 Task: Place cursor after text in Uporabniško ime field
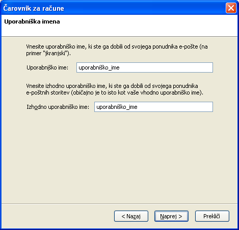click(120, 67)
